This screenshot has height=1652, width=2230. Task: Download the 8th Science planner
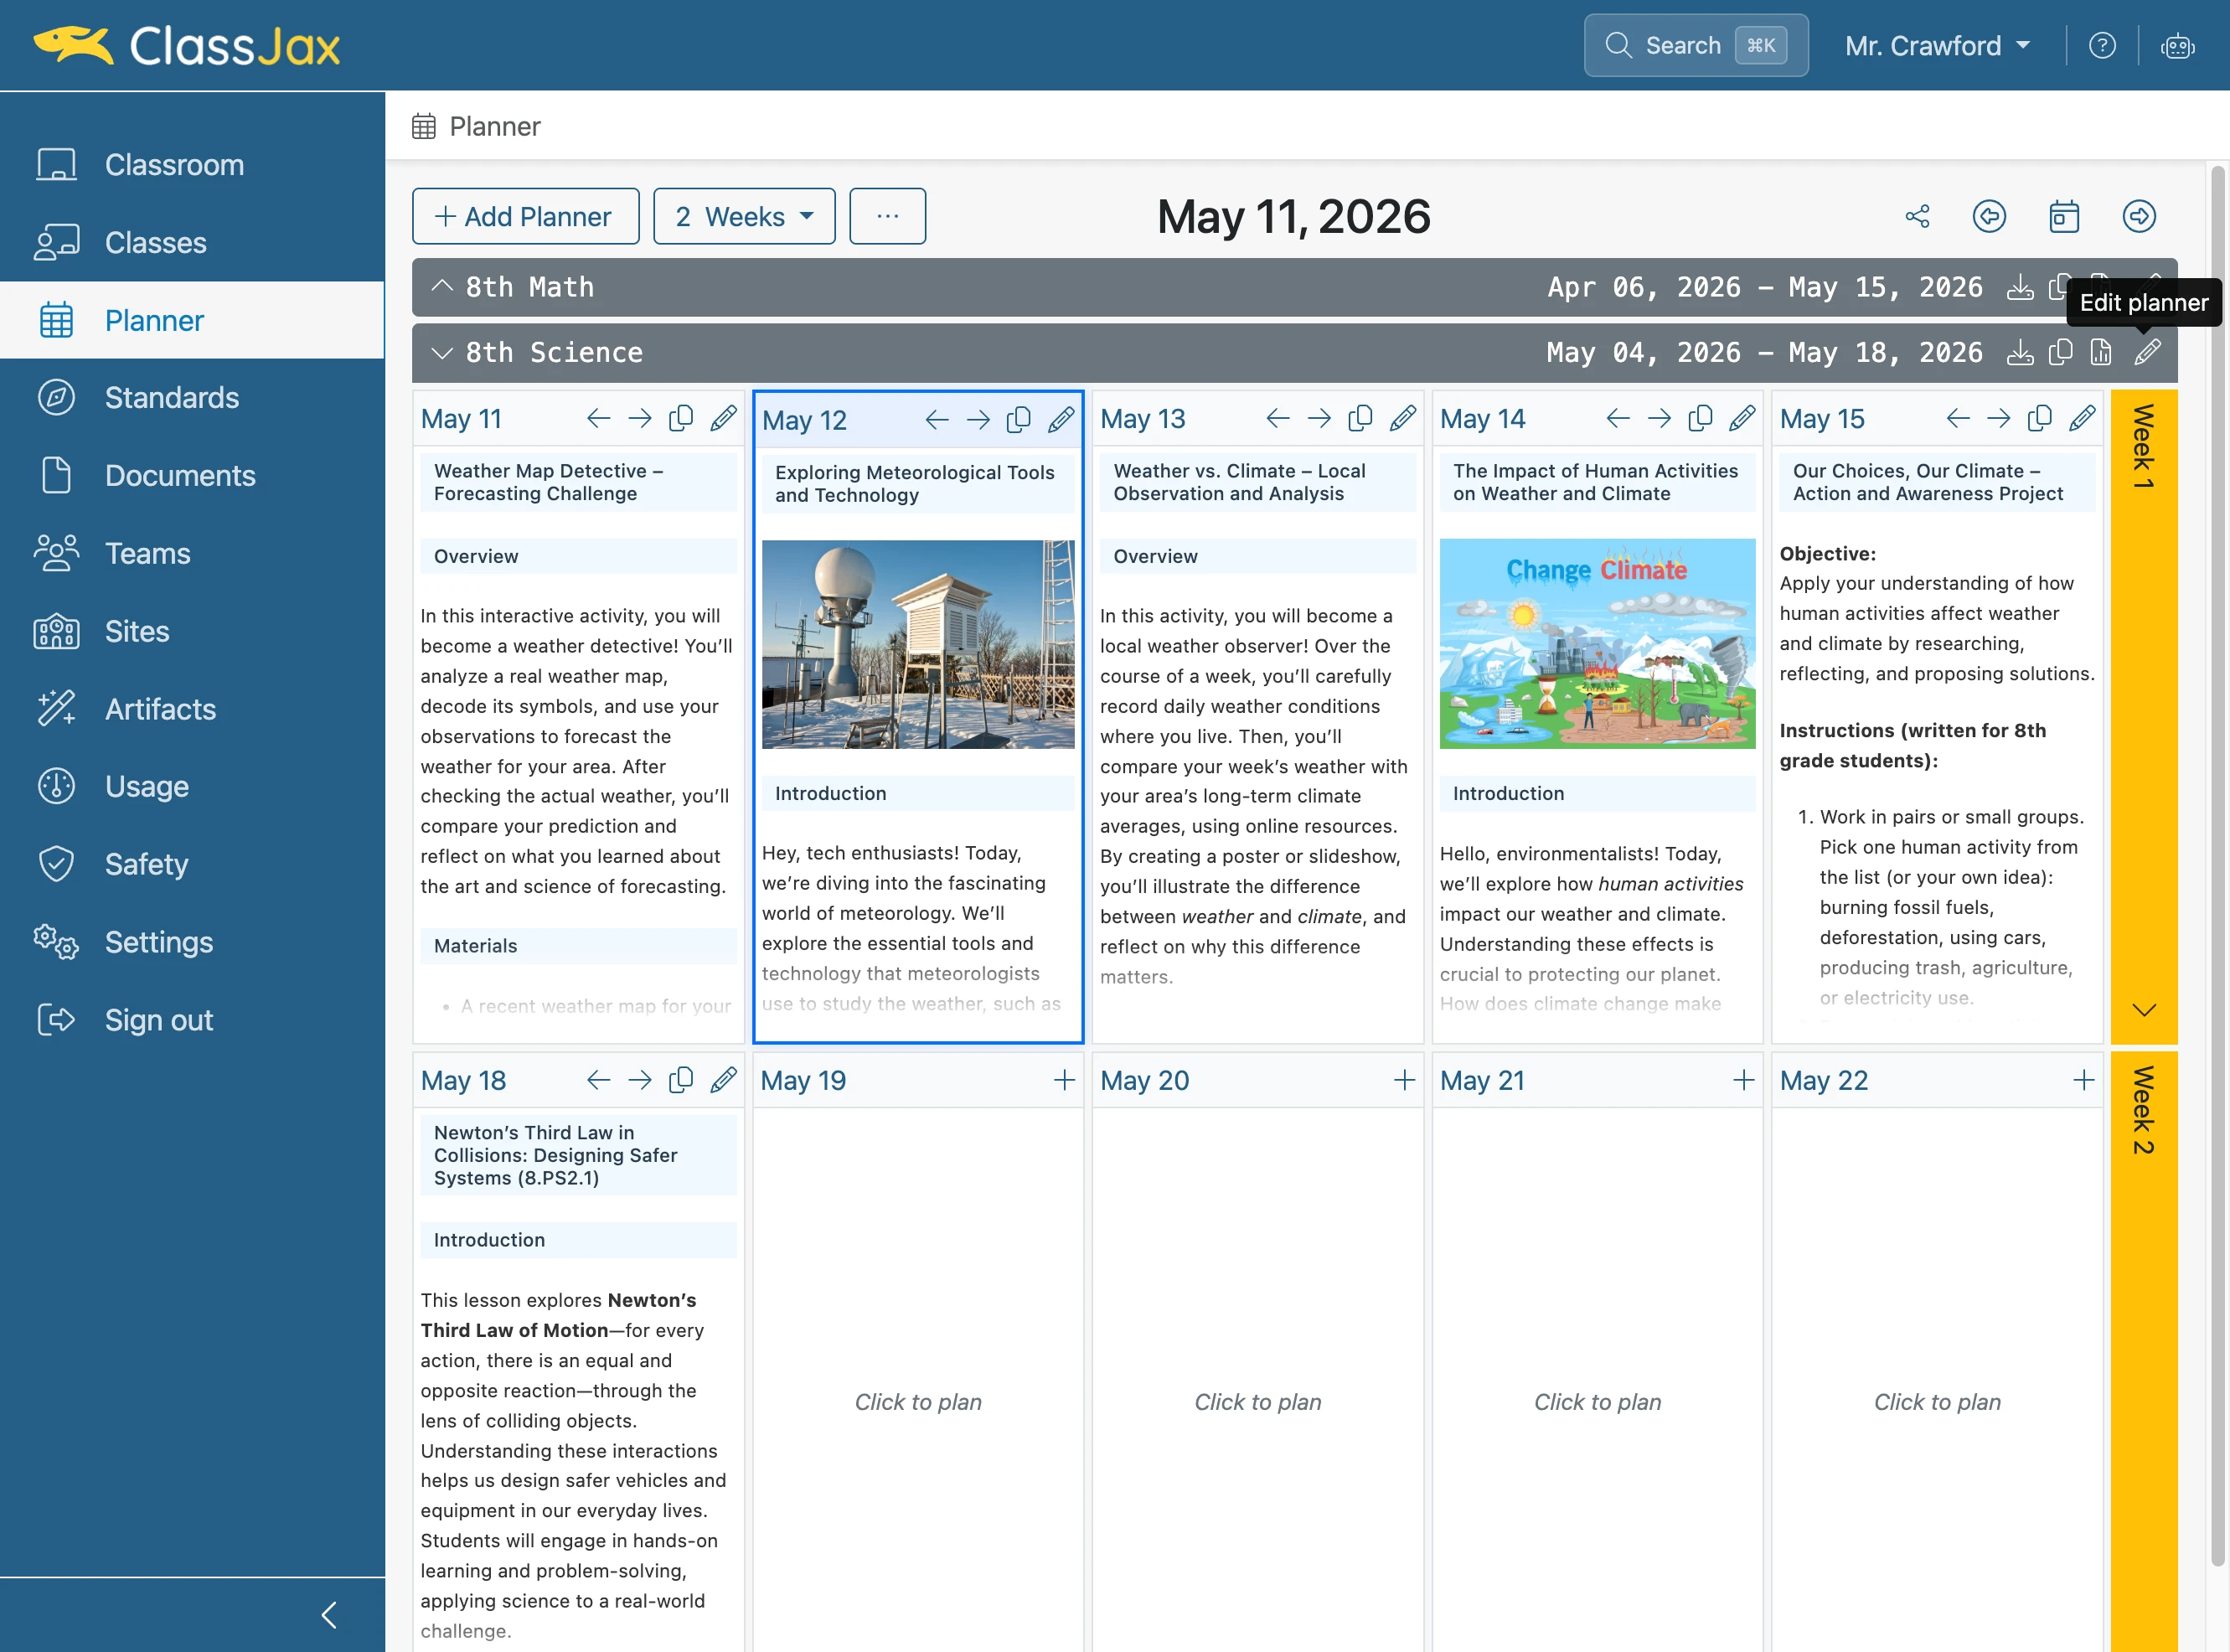tap(2020, 352)
